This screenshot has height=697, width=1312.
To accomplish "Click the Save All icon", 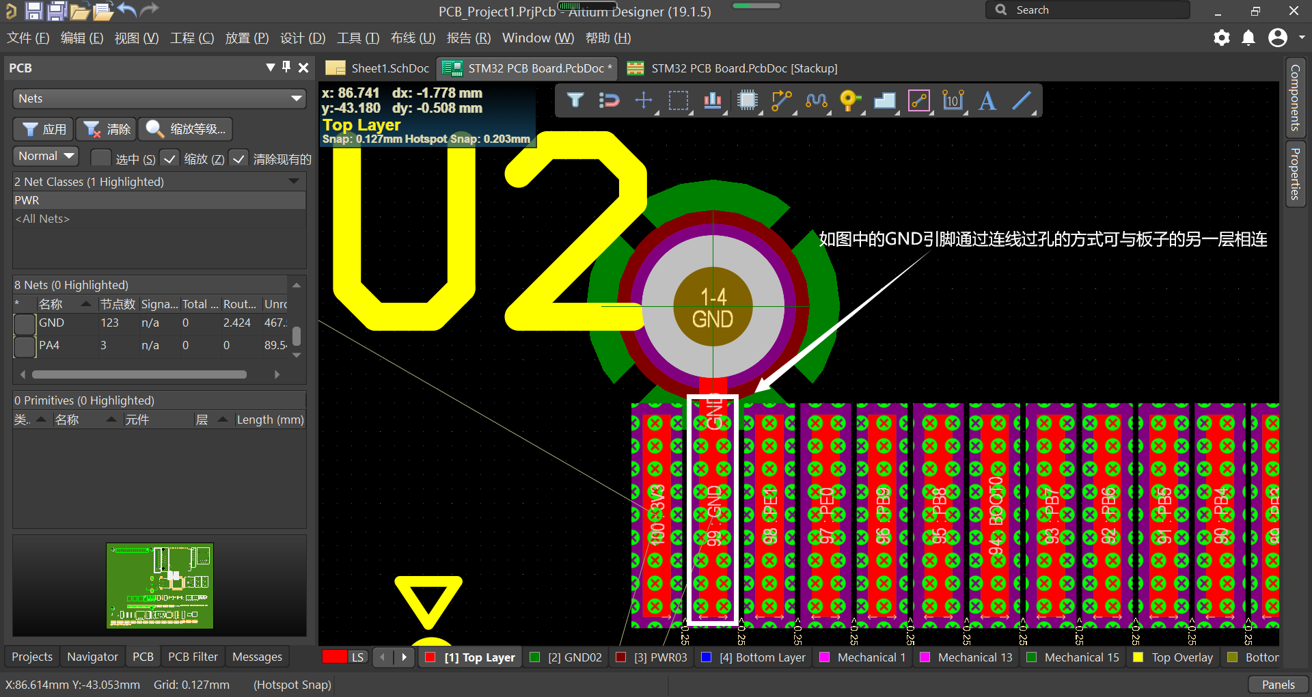I will pos(57,10).
